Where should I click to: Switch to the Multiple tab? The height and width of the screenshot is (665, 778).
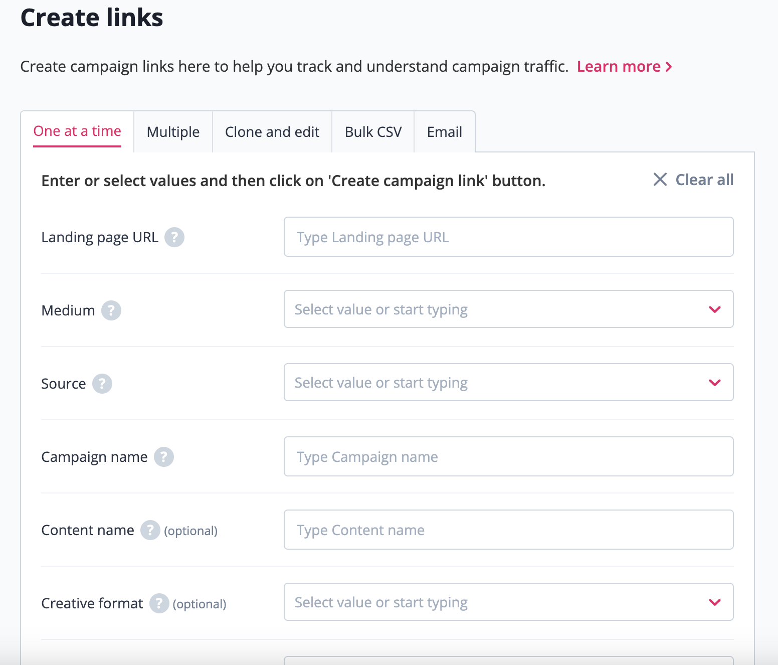(172, 131)
